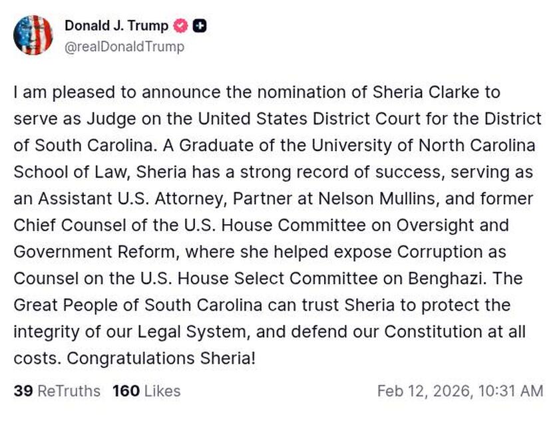
Task: Open the Feb 12, 2026 timestamp link
Action: [x=460, y=390]
